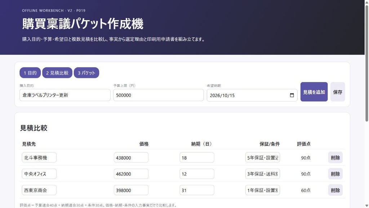Viewport: 369px width, 208px height.
Task: Edit the delivery days field showing 31
Action: coord(197,190)
